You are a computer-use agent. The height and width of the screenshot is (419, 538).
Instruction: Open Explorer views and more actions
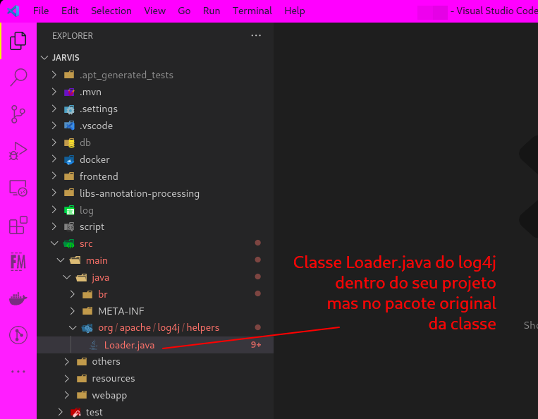[256, 35]
